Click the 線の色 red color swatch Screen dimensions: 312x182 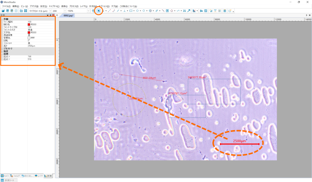coord(29,24)
